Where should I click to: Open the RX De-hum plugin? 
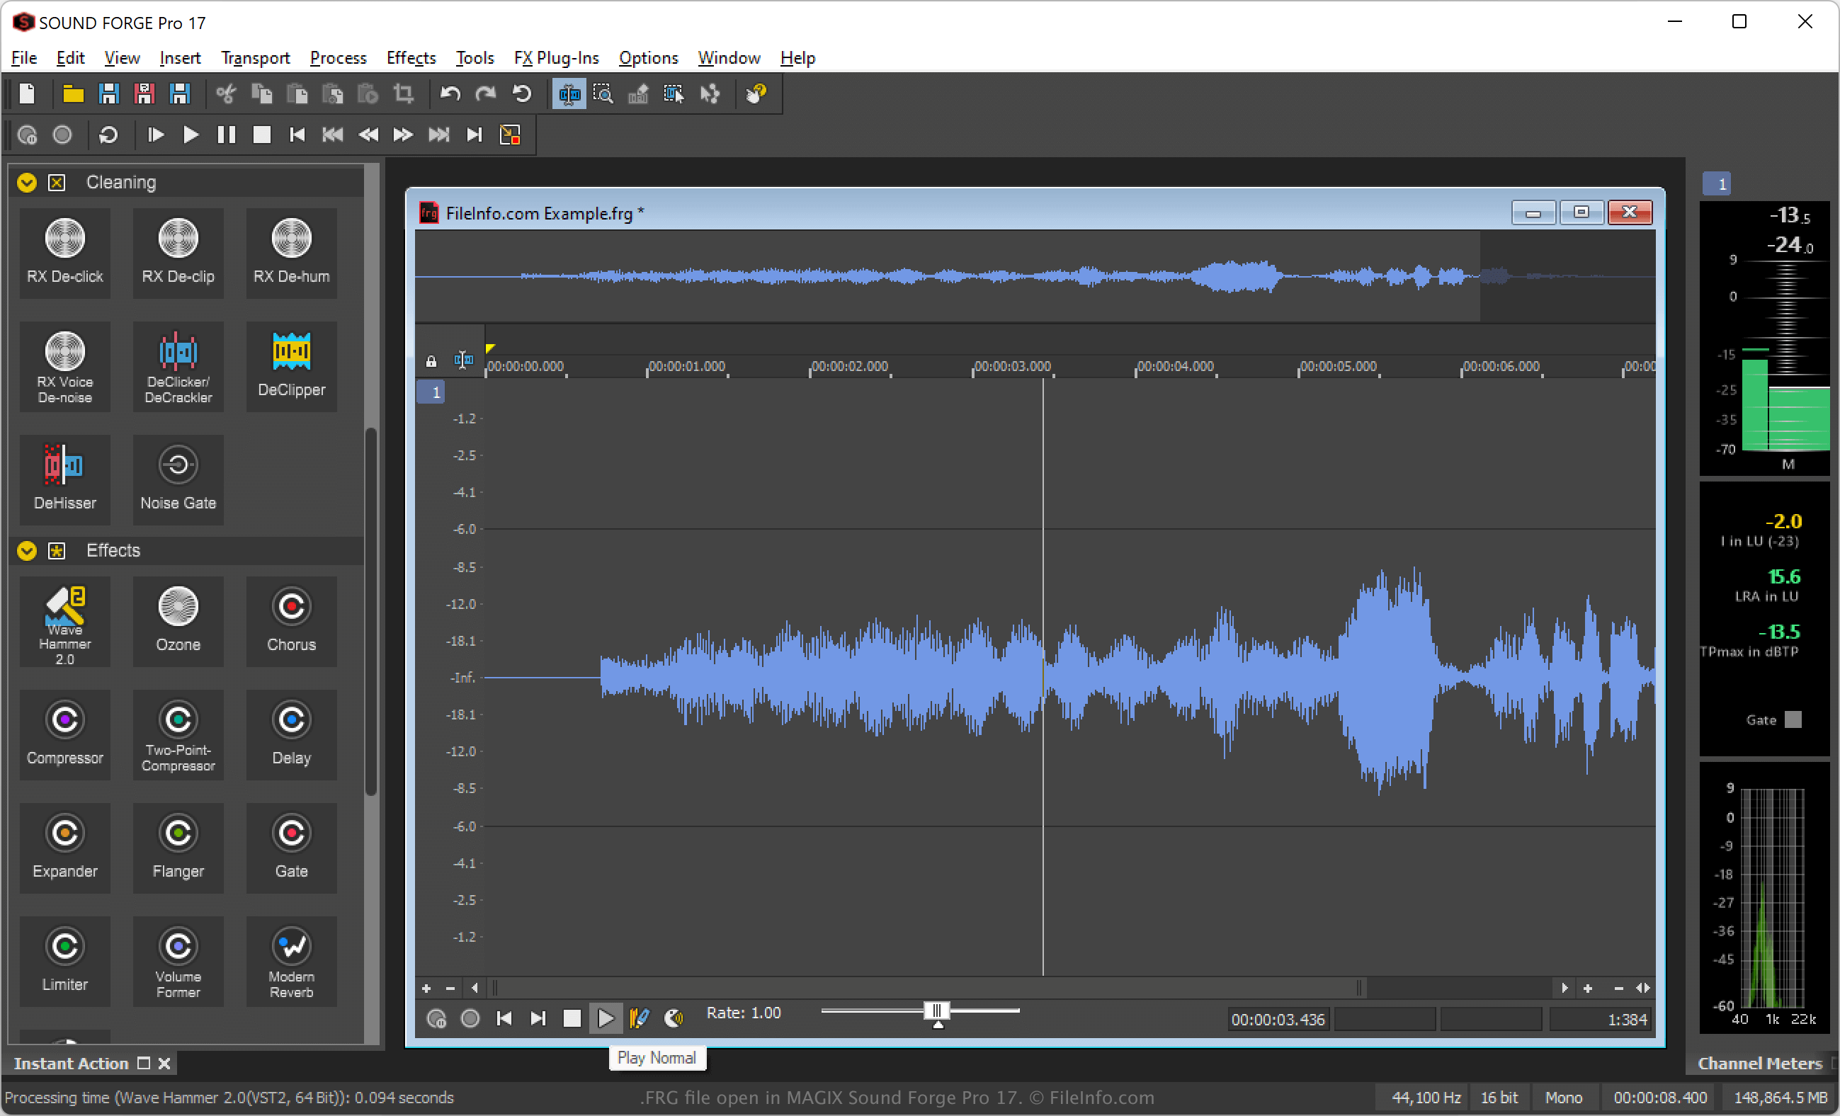pyautogui.click(x=291, y=253)
